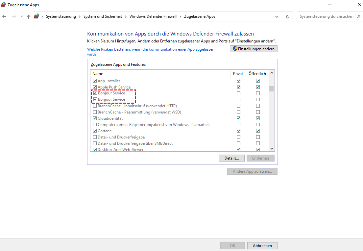Viewport: 363px width, 251px height.
Task: Toggle Öffentlich checkbox for Cloudidentität
Action: (258, 118)
